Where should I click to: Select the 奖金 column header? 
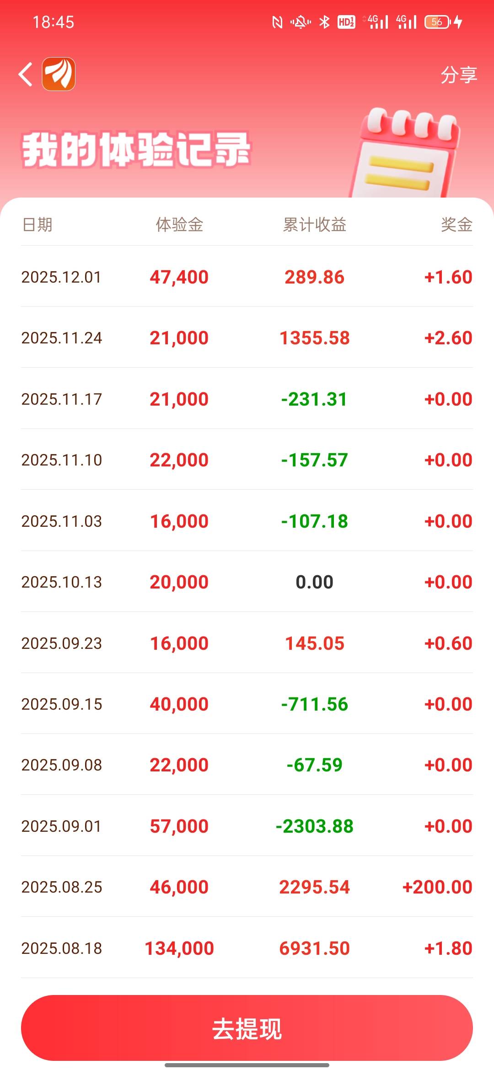tap(456, 225)
